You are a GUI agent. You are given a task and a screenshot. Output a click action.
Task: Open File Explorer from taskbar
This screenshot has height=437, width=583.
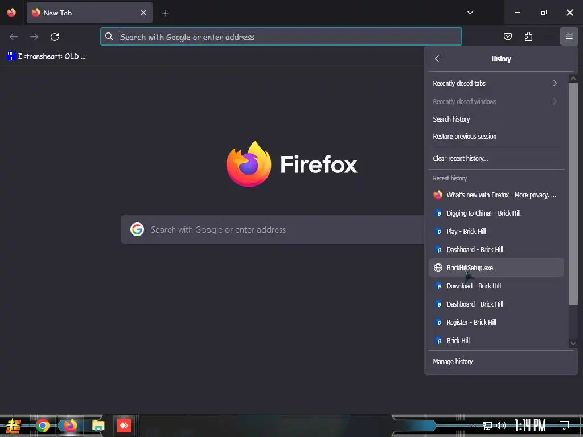click(x=98, y=426)
